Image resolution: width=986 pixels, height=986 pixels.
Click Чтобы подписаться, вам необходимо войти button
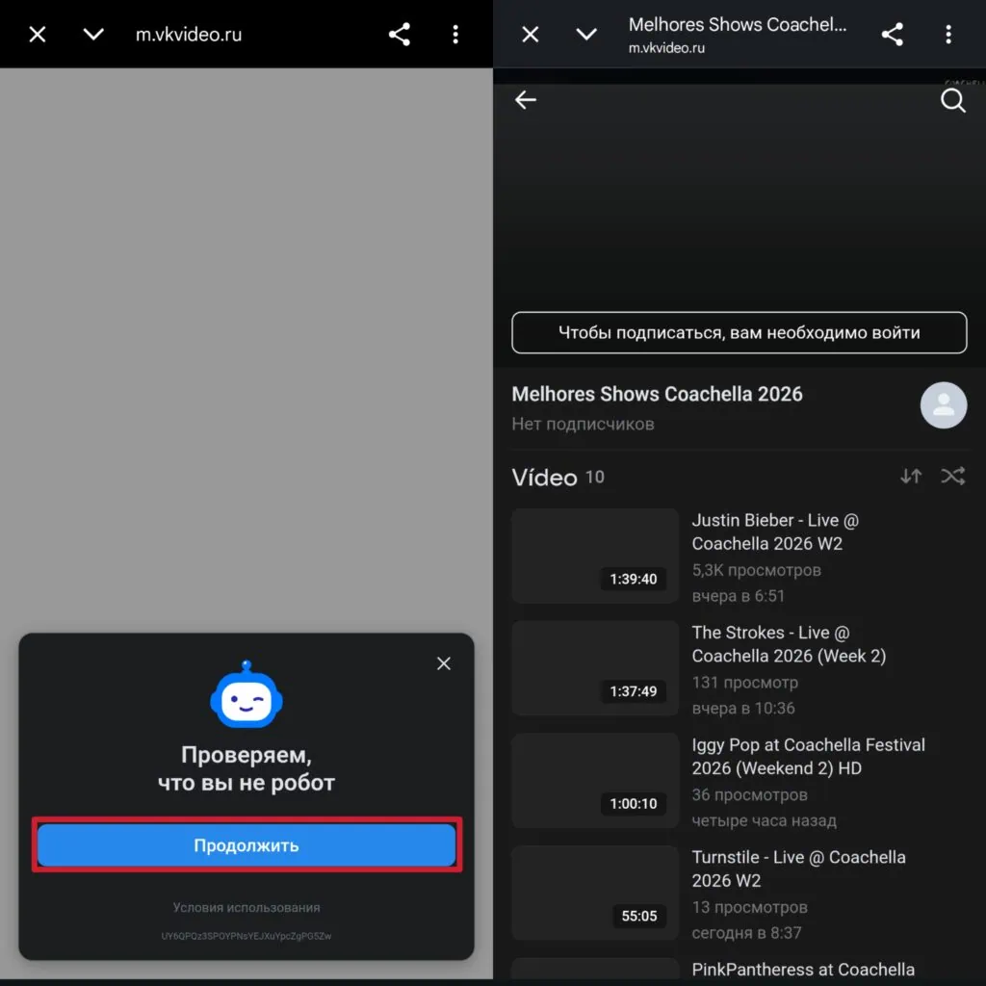click(x=739, y=332)
